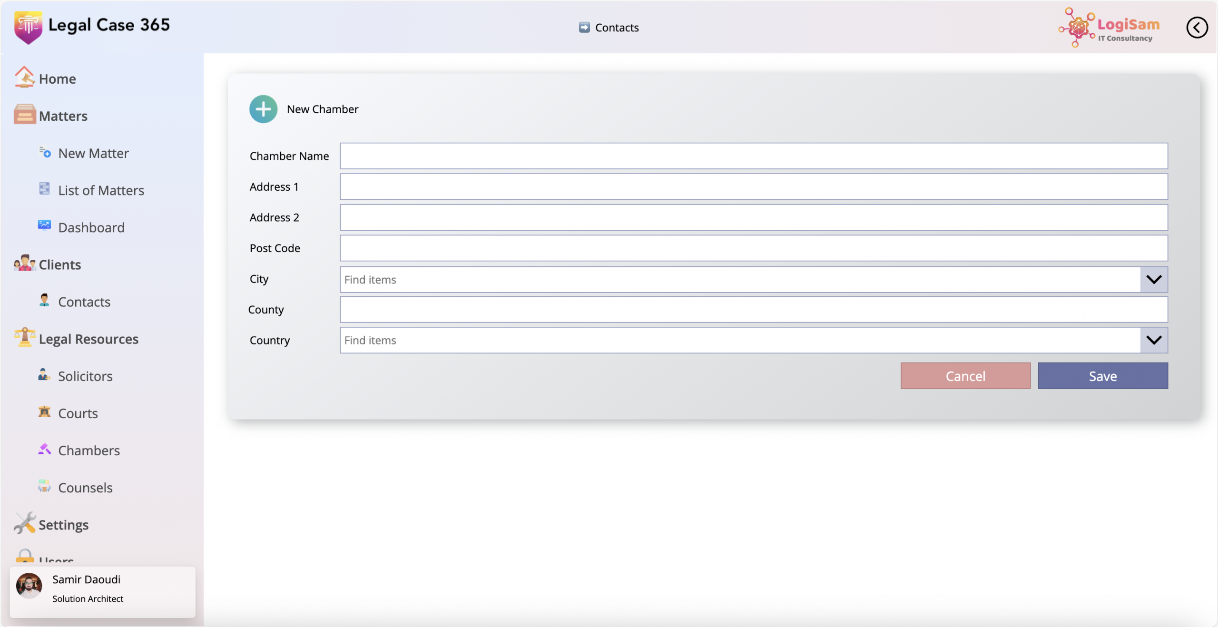Expand the Country dropdown arrow
Screen dimensions: 1218x627
pyautogui.click(x=1154, y=340)
